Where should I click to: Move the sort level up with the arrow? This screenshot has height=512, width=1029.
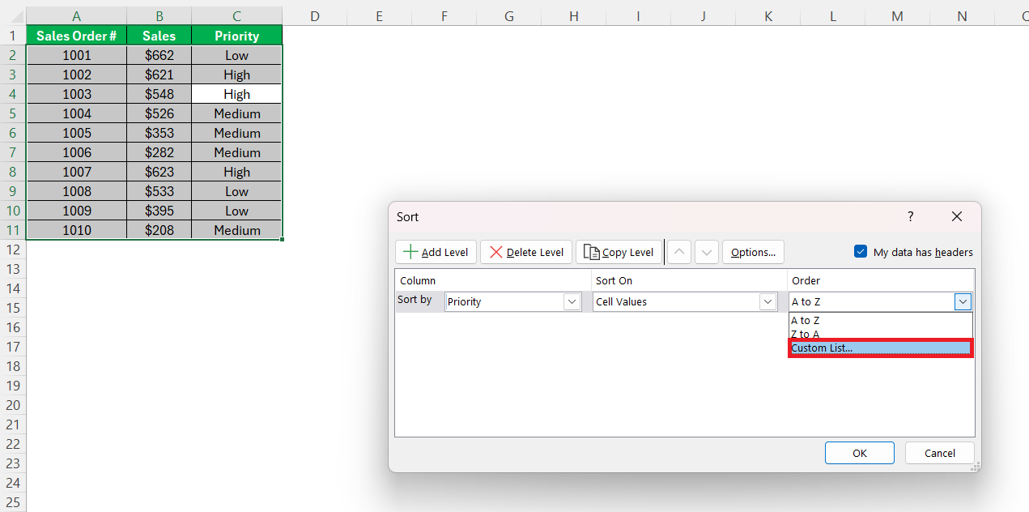(680, 252)
